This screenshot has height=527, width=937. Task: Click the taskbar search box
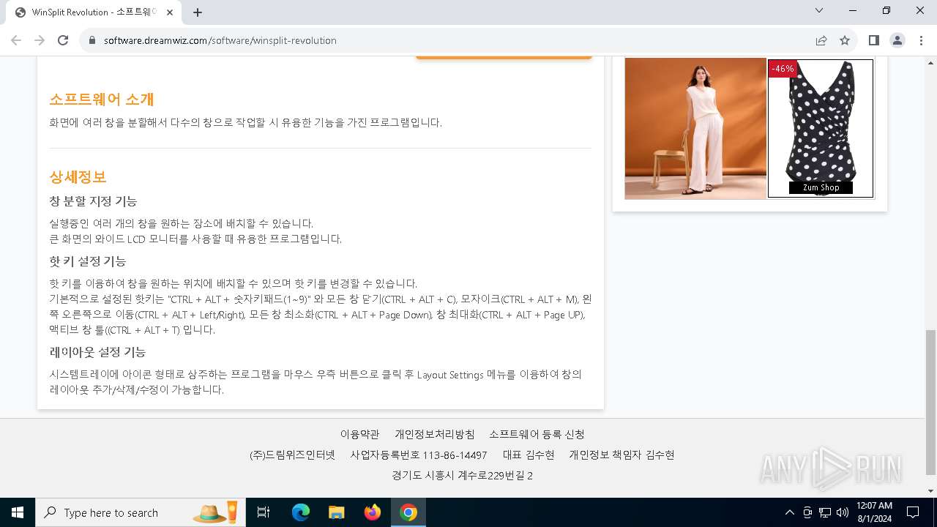[141, 512]
